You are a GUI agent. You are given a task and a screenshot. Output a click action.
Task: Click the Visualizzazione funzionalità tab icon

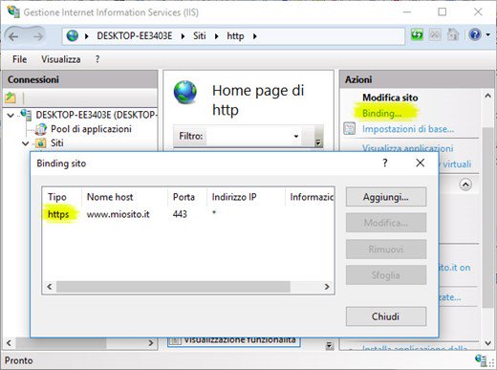pyautogui.click(x=175, y=341)
